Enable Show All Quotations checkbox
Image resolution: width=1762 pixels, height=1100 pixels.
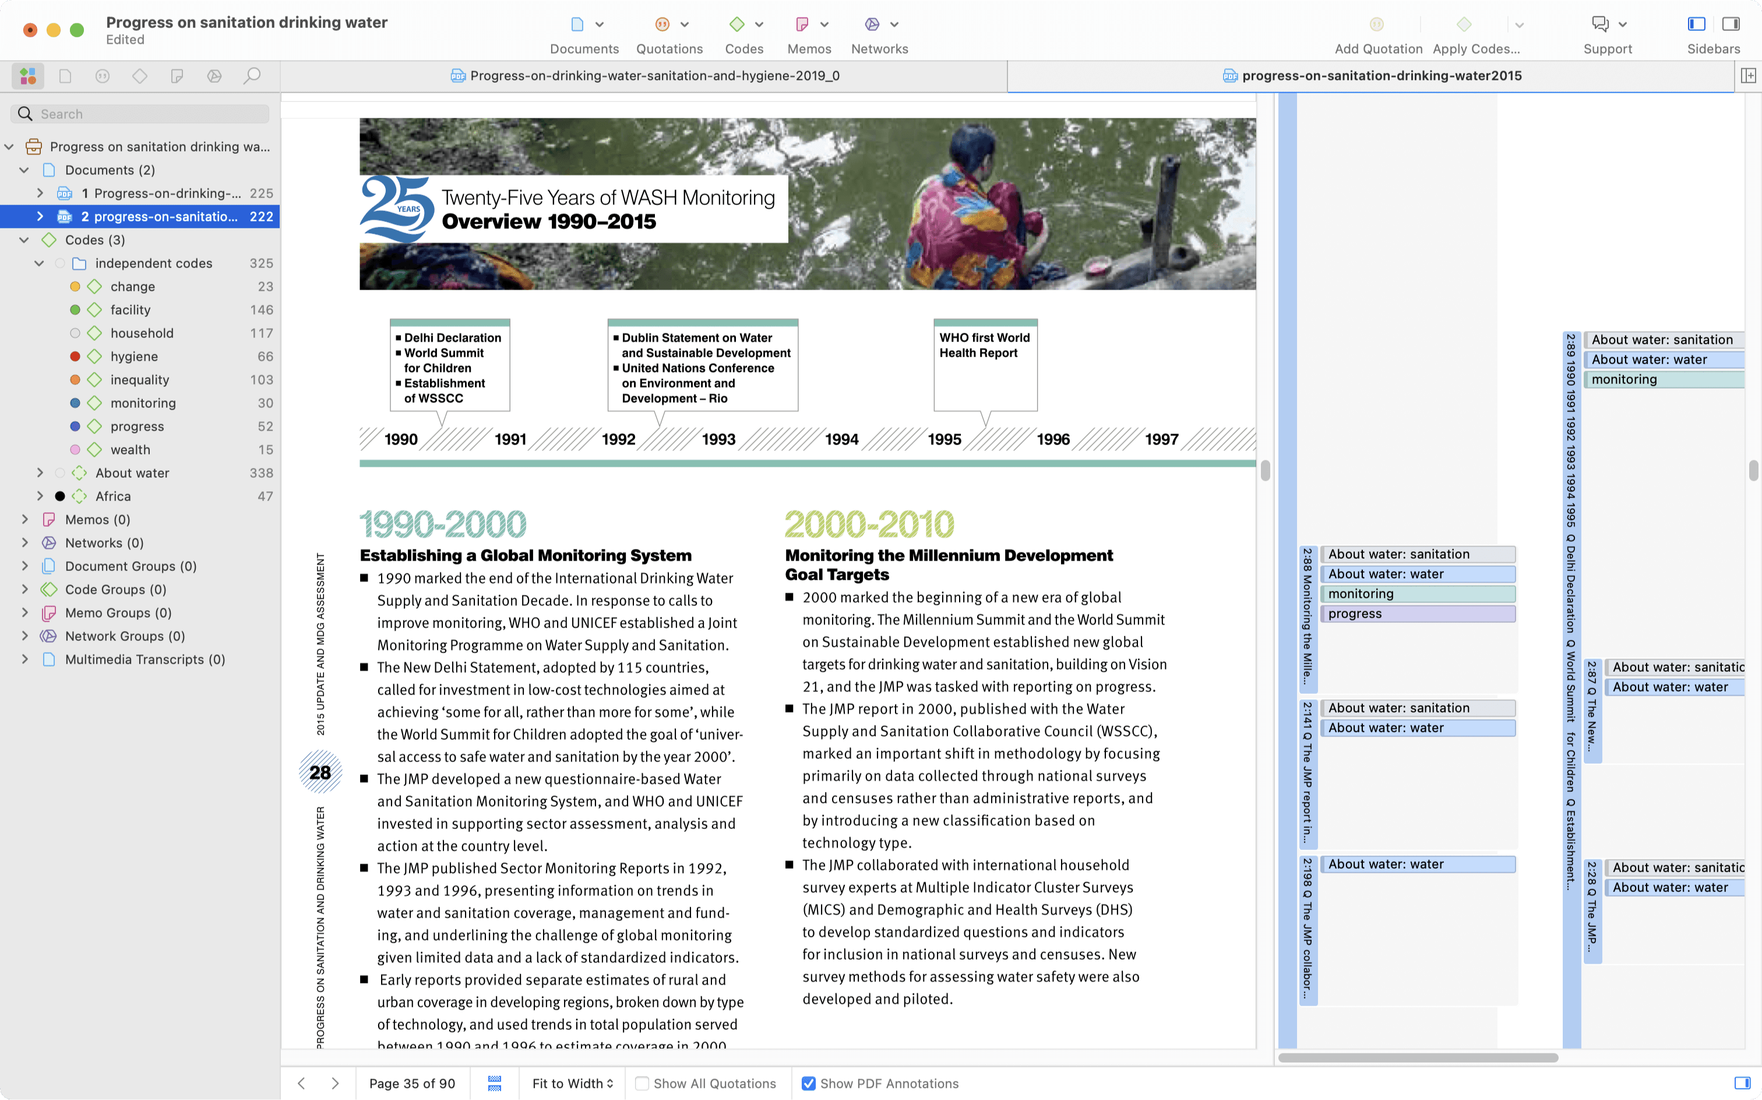[642, 1083]
